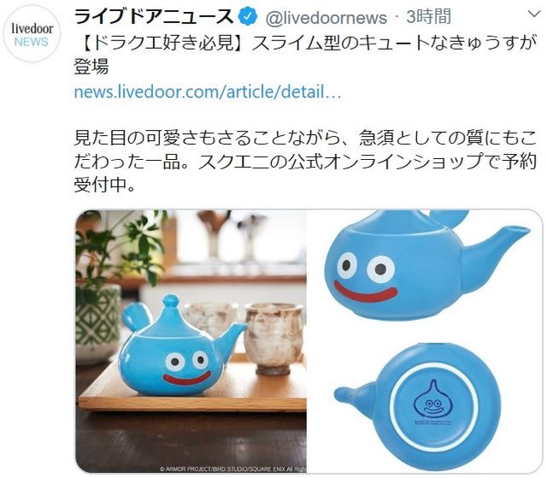Screen dimensions: 547x478
Task: Click the teapot spout in top-right image
Action: point(496,255)
